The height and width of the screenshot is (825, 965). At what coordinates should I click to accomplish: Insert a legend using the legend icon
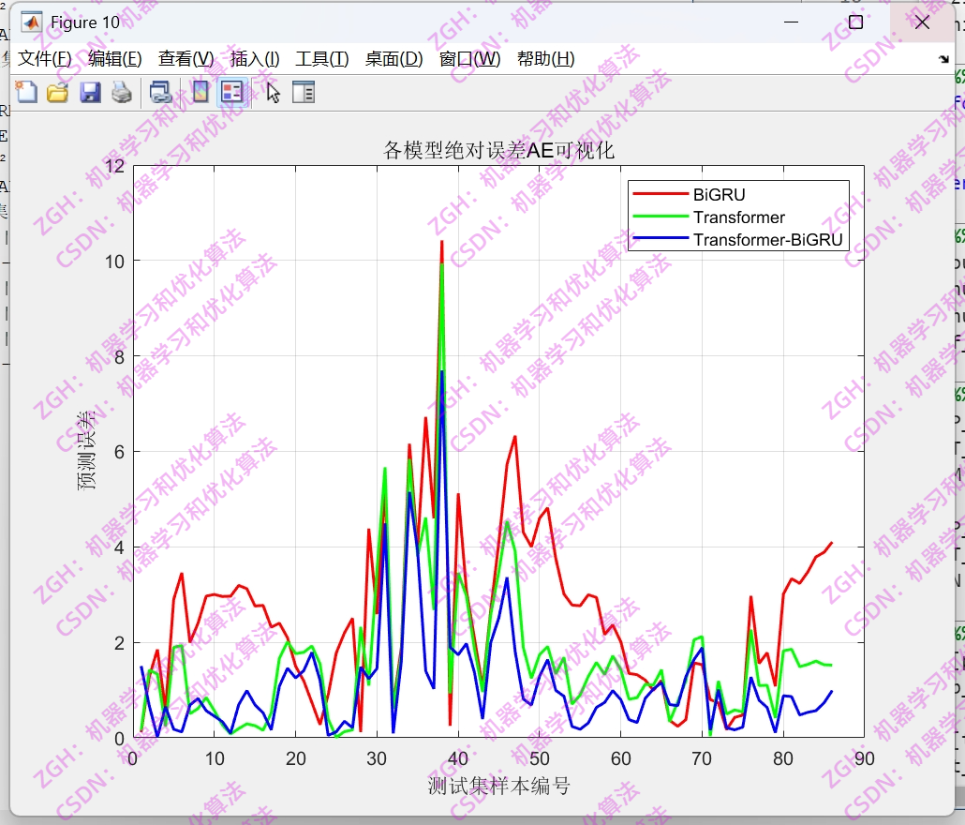click(230, 91)
